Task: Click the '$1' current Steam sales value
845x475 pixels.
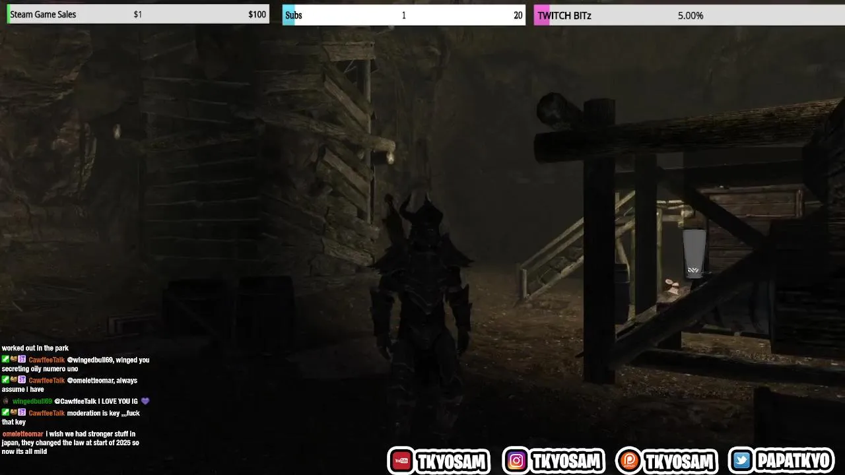Action: pyautogui.click(x=137, y=15)
